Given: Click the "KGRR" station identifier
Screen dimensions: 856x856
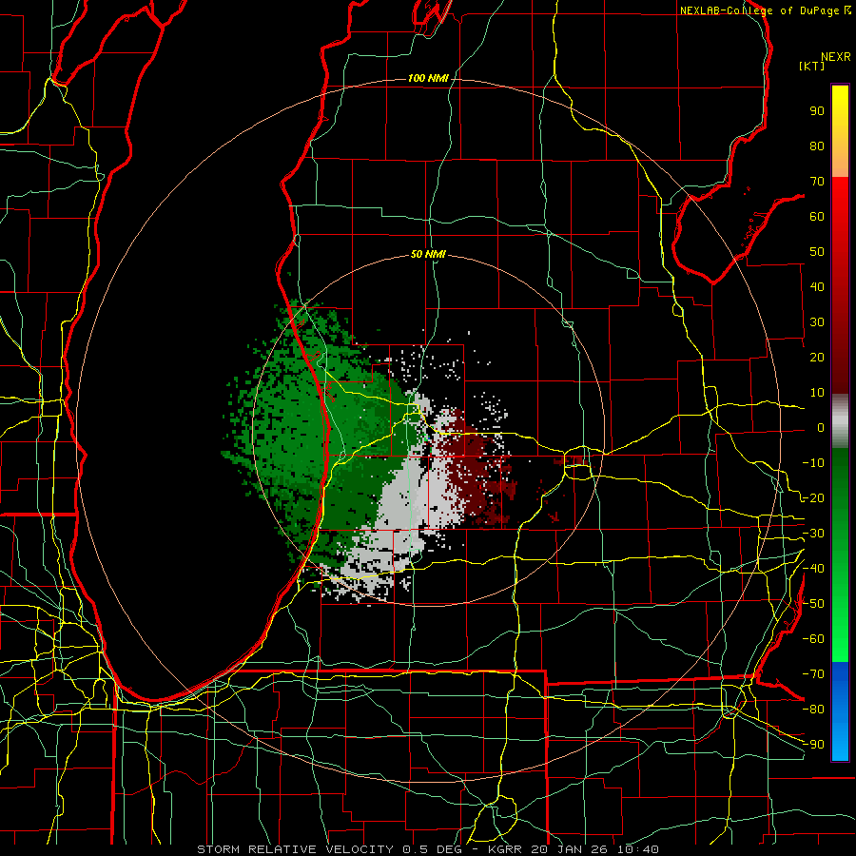Looking at the screenshot, I should 504,849.
